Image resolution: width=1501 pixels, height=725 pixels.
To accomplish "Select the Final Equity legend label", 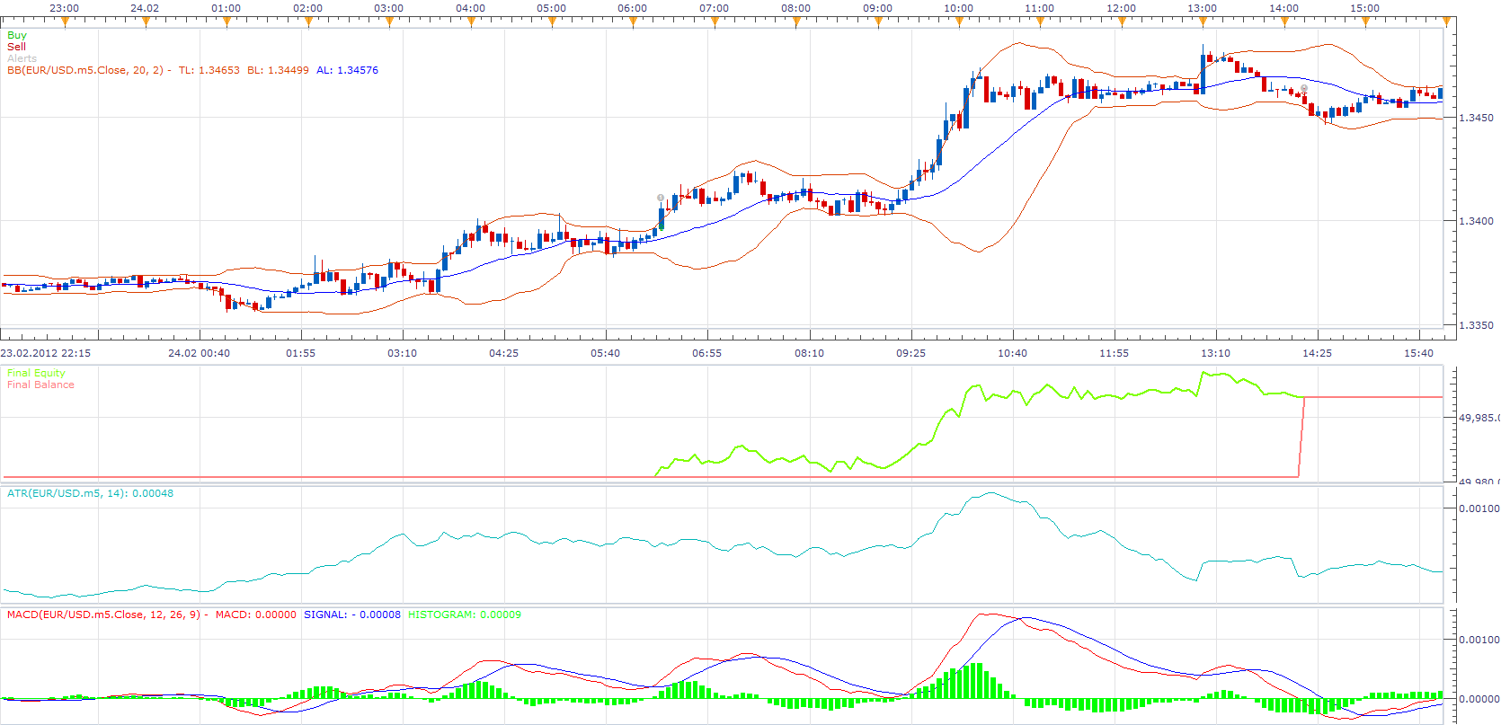I will click(x=36, y=373).
